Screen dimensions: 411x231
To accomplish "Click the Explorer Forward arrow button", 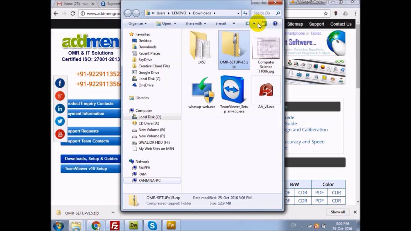I will click(136, 13).
